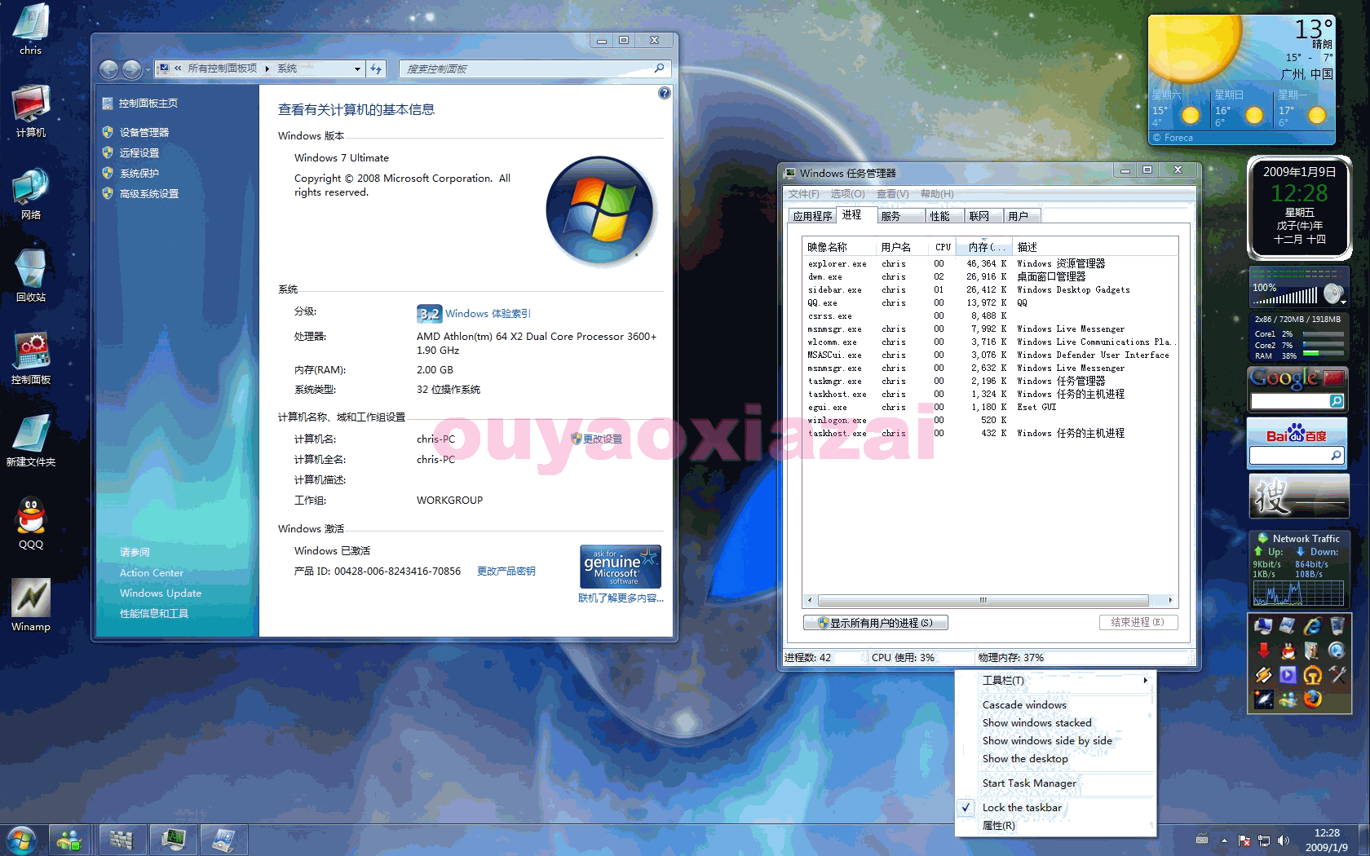Click the back arrow in System window
The width and height of the screenshot is (1370, 856).
pos(108,69)
